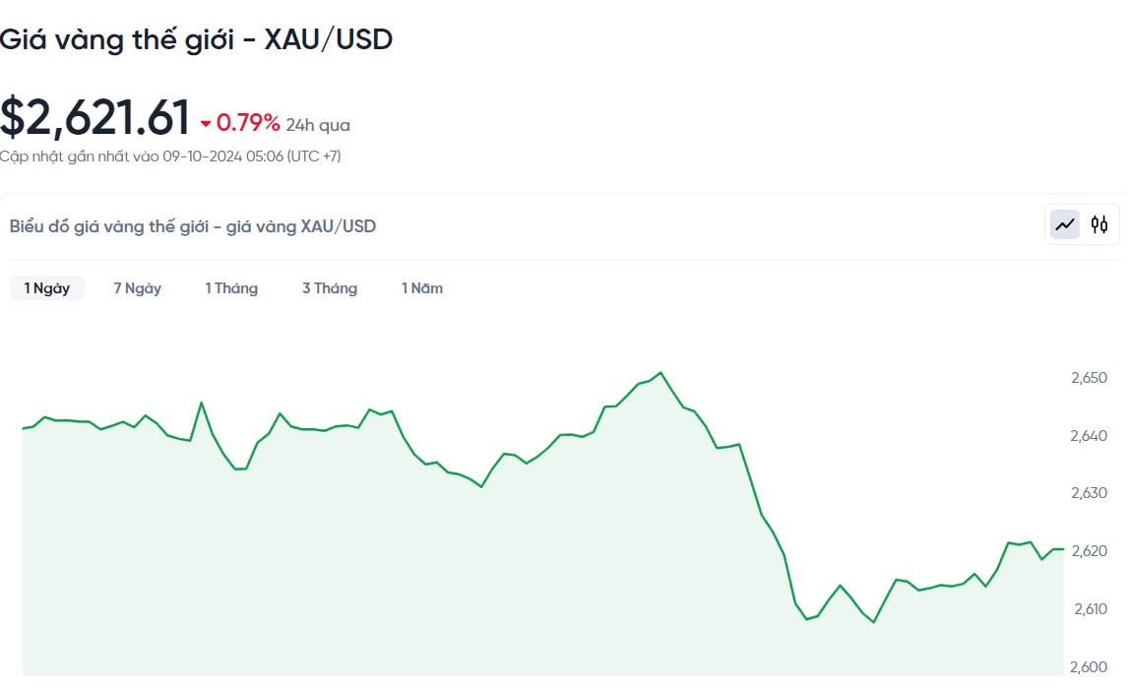This screenshot has height=688, width=1128.
Task: View the 1 Năm price history
Action: pyautogui.click(x=422, y=288)
